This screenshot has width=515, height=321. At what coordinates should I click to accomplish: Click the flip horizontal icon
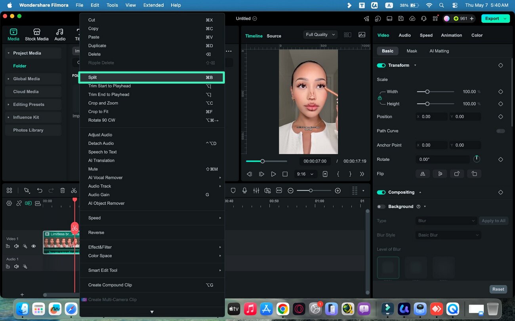[423, 174]
